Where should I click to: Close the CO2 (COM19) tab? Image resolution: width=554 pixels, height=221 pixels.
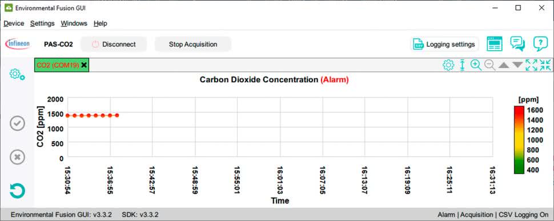[x=84, y=65]
